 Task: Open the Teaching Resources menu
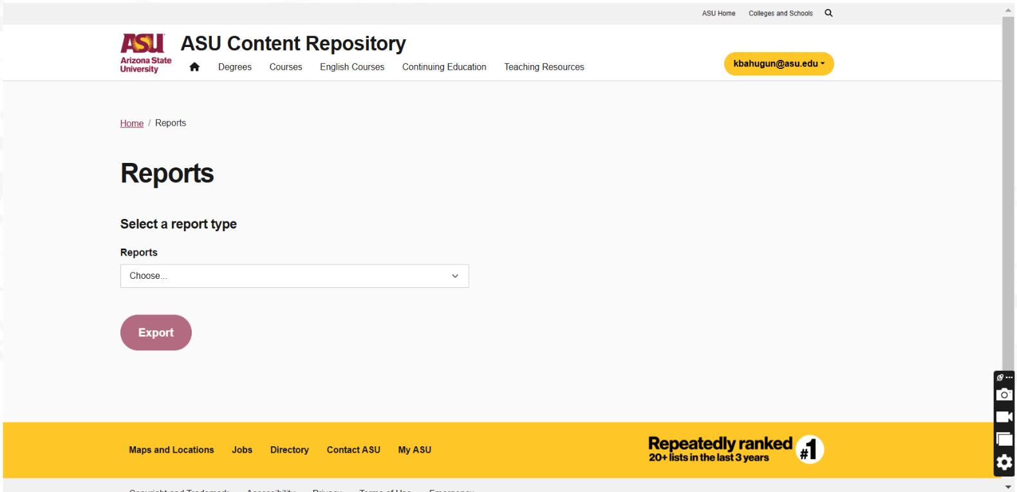(x=544, y=67)
